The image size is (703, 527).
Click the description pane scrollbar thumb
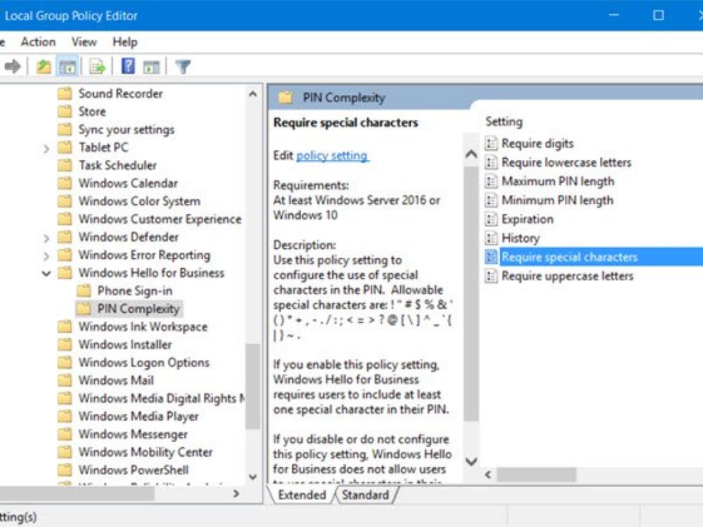point(471,294)
